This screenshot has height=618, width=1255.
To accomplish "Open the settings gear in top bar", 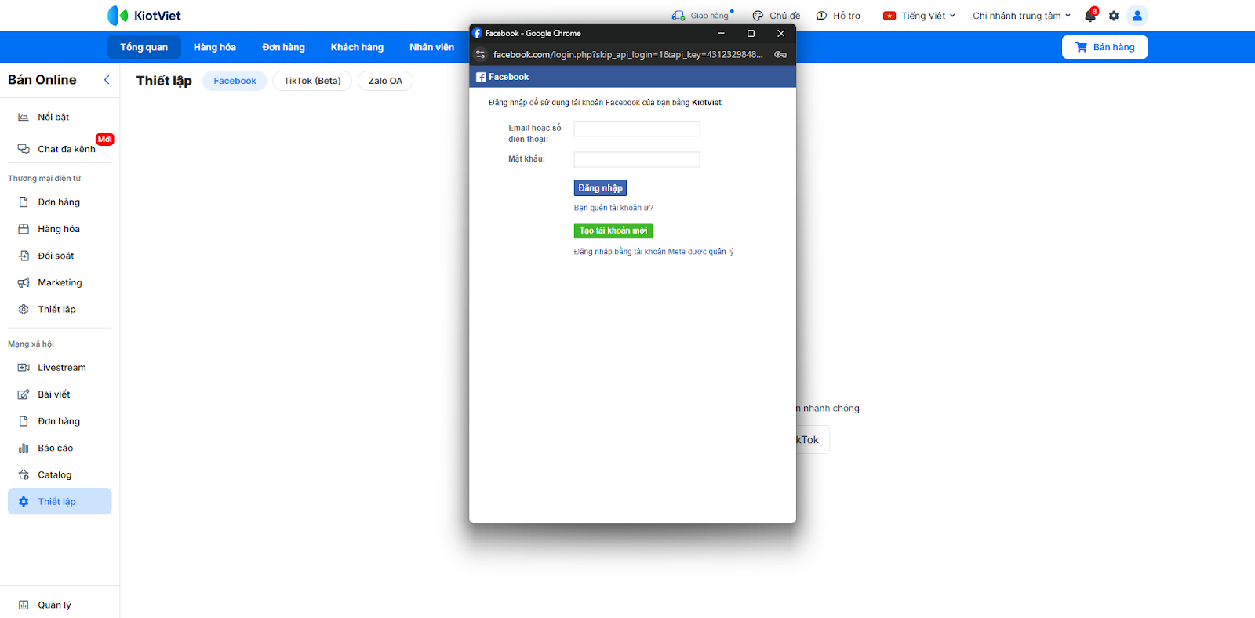I will (1114, 16).
